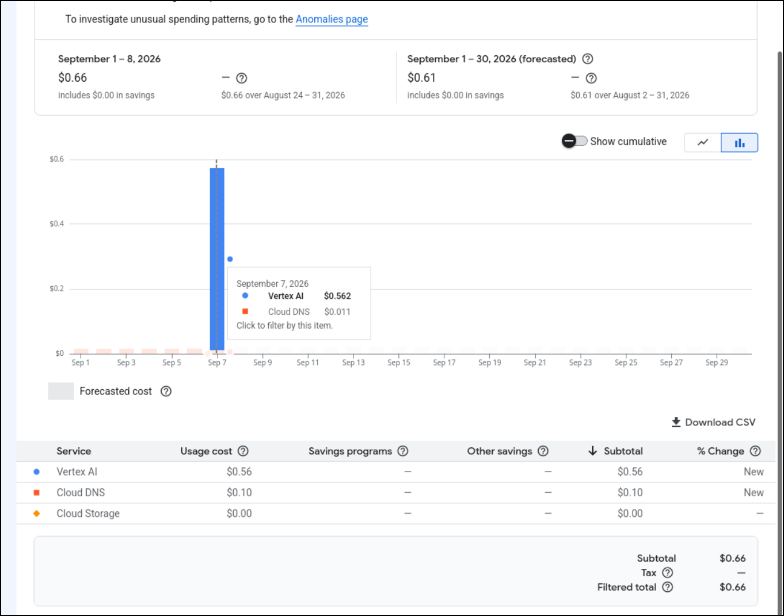This screenshot has height=616, width=784.
Task: Switch to line chart view
Action: (703, 142)
